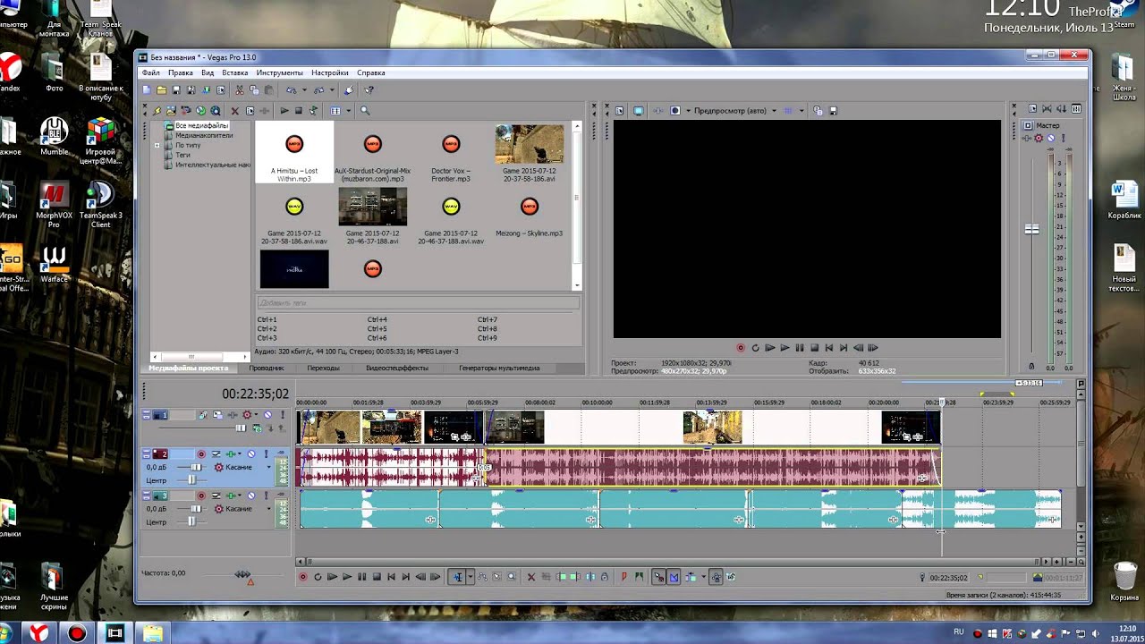Click Pause in the timeline transport
The width and height of the screenshot is (1145, 644).
(361, 577)
